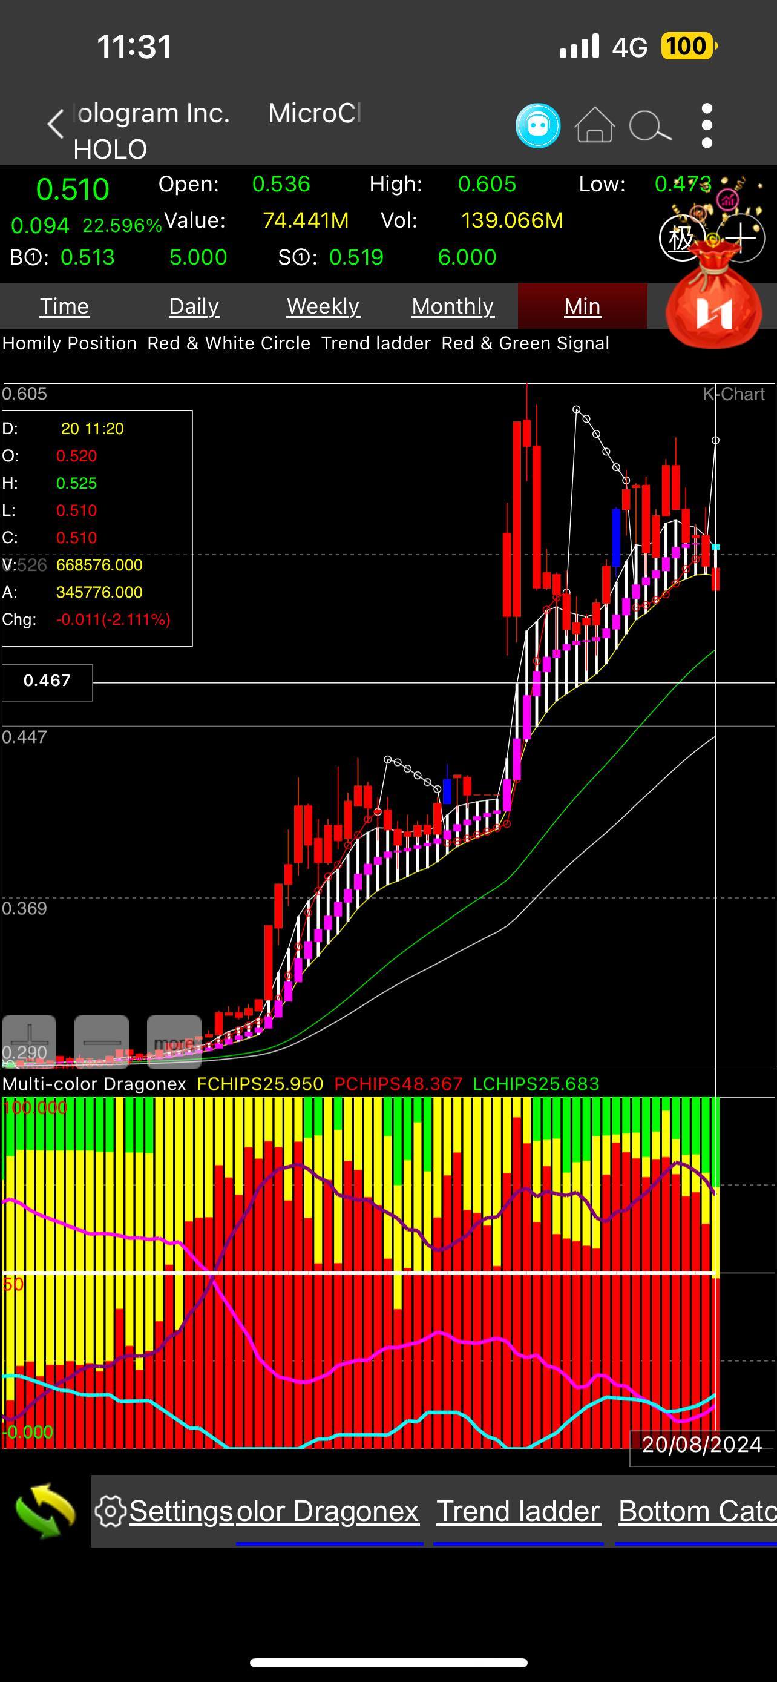777x1682 pixels.
Task: Tap the red lucky bag icon
Action: pos(713,295)
